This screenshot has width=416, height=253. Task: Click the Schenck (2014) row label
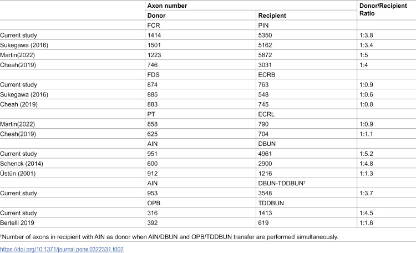point(22,164)
